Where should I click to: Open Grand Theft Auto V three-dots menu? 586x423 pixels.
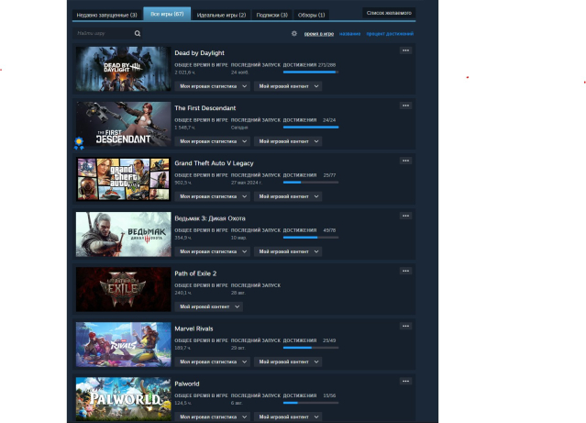point(405,161)
